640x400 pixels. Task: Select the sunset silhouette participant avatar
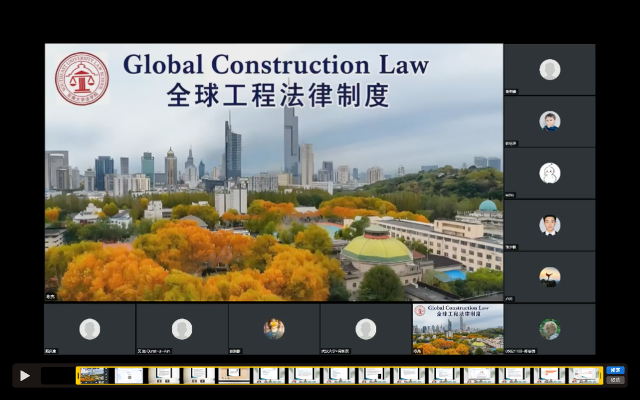pos(550,277)
